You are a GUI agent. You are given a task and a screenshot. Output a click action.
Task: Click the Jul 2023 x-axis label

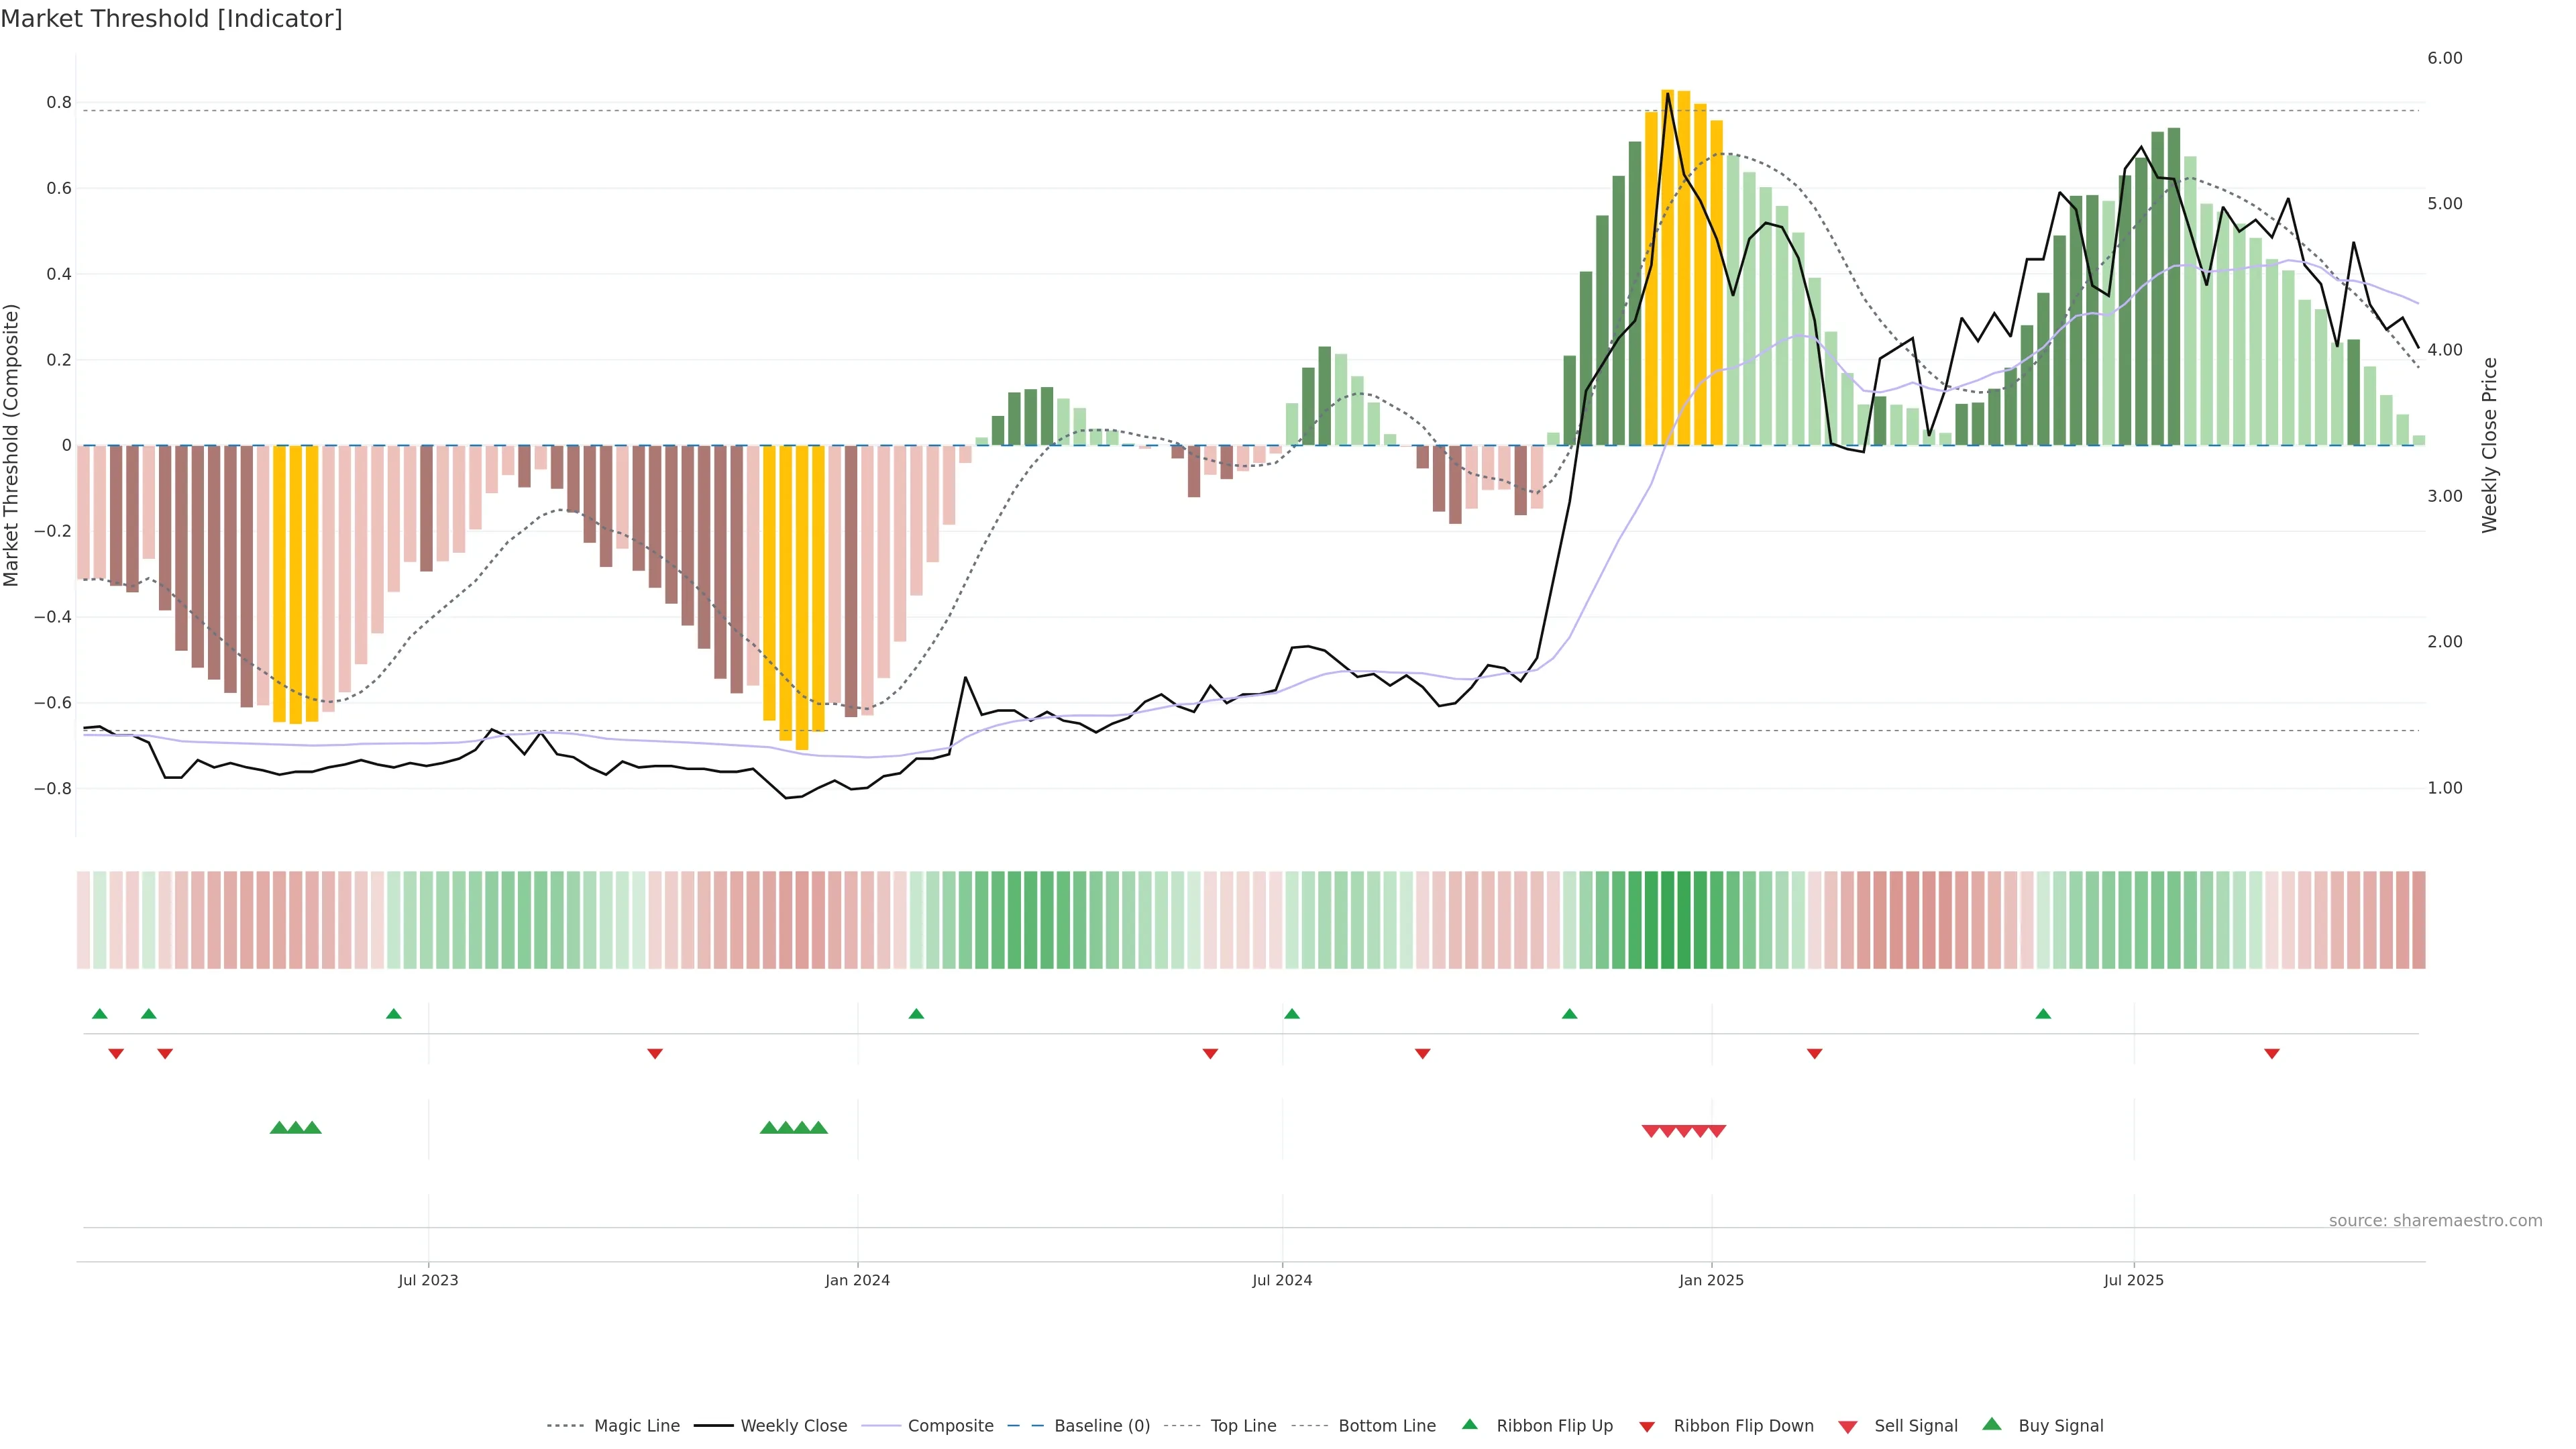428,1280
